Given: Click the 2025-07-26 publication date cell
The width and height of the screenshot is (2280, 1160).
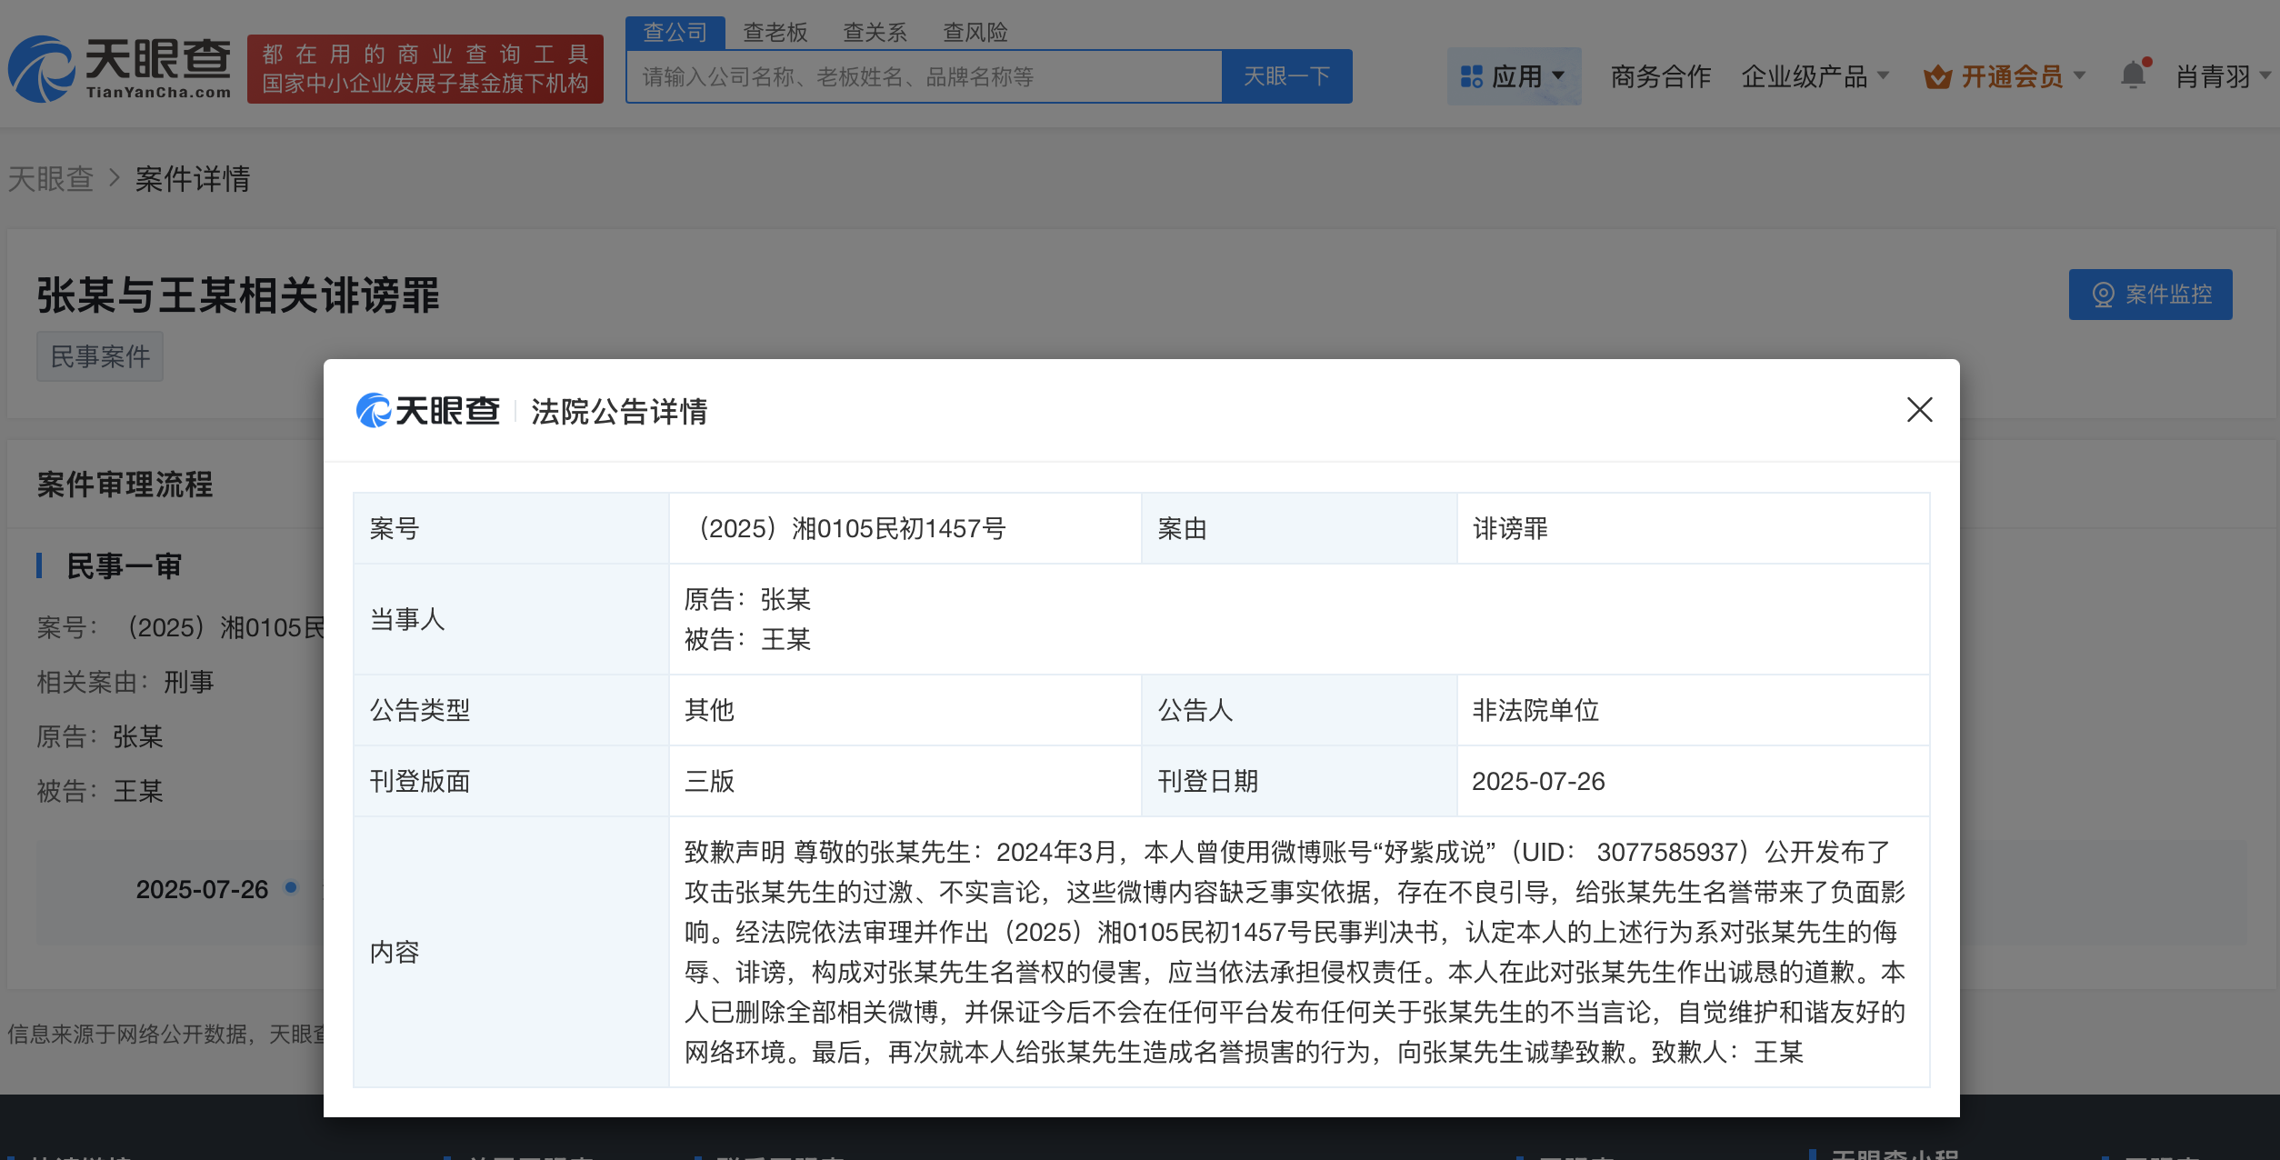Looking at the screenshot, I should [1693, 781].
